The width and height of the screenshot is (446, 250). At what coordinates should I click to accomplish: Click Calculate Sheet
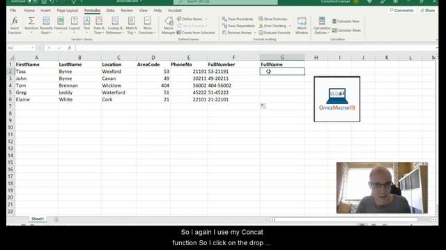pyautogui.click(x=346, y=31)
